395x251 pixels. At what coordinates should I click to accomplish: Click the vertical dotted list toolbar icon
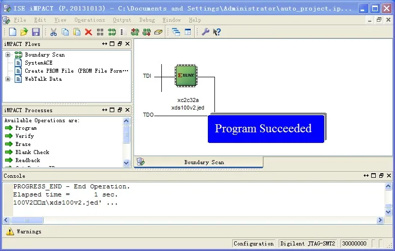coord(123,32)
